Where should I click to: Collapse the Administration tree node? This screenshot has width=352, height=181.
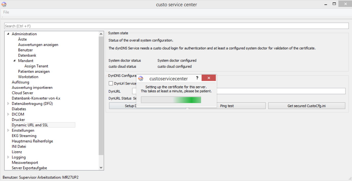point(8,34)
